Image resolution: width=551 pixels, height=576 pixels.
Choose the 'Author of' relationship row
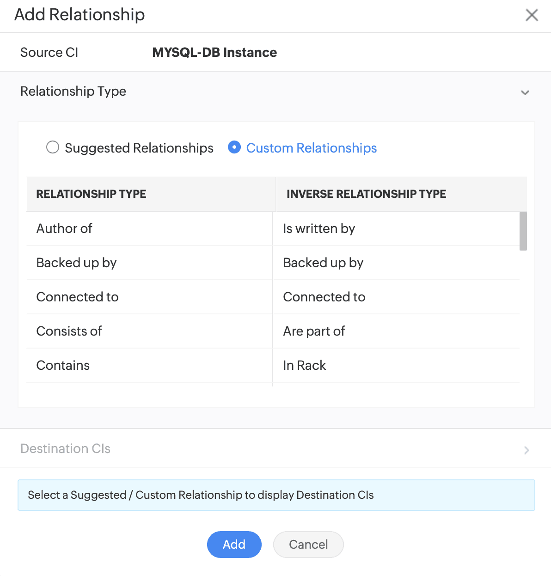(x=64, y=228)
